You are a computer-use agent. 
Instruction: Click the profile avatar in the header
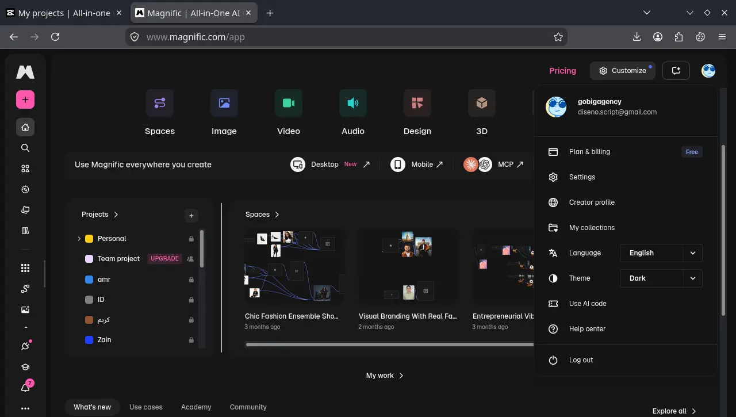(708, 71)
